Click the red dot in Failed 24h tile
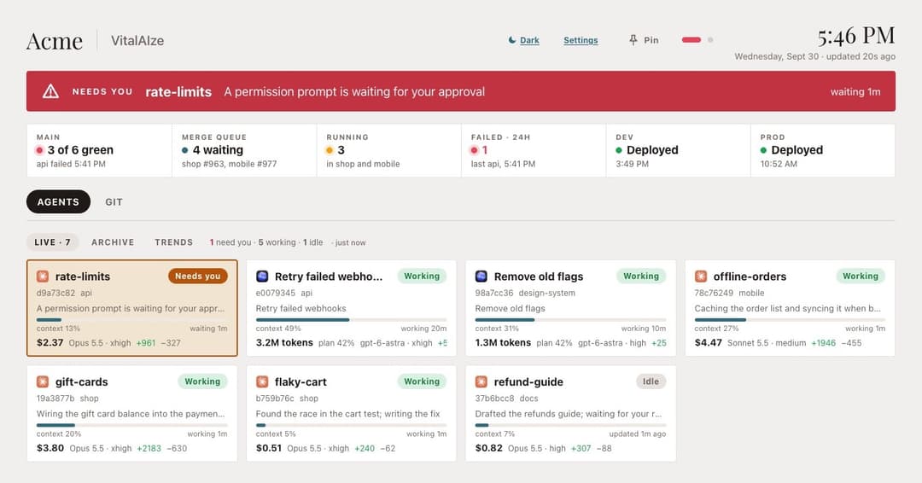 point(474,150)
